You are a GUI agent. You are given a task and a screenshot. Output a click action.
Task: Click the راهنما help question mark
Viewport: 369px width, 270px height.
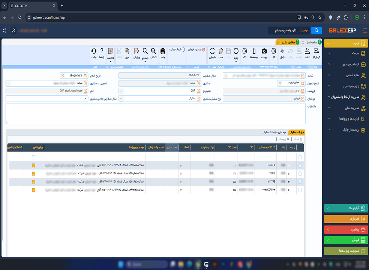tap(102, 51)
